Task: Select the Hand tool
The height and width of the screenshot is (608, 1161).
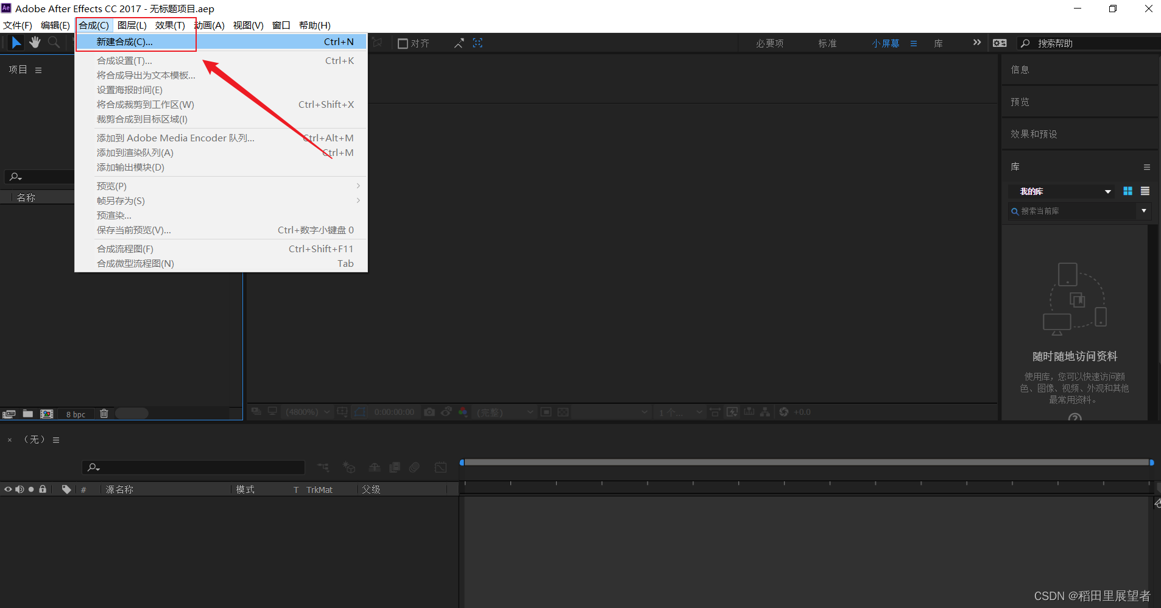Action: point(35,42)
